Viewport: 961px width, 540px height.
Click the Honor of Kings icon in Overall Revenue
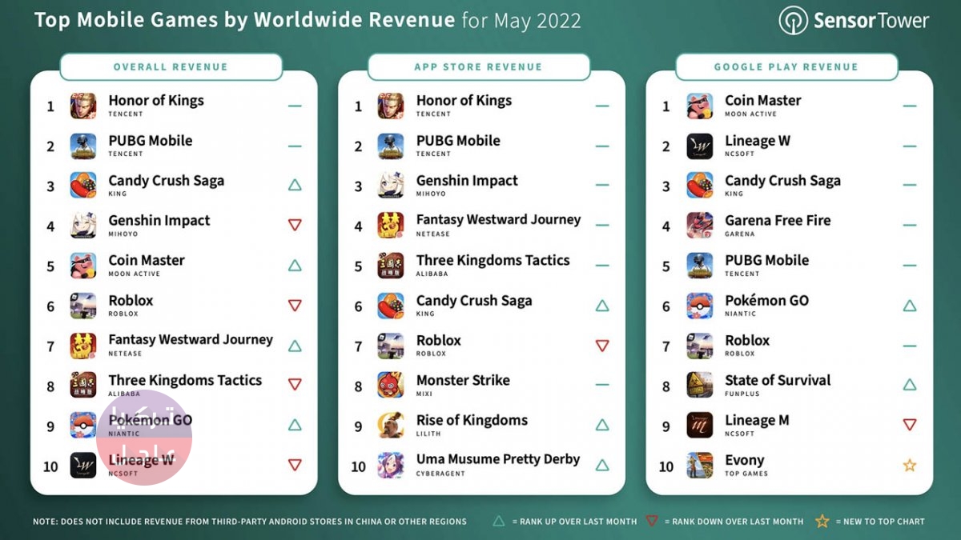(82, 106)
